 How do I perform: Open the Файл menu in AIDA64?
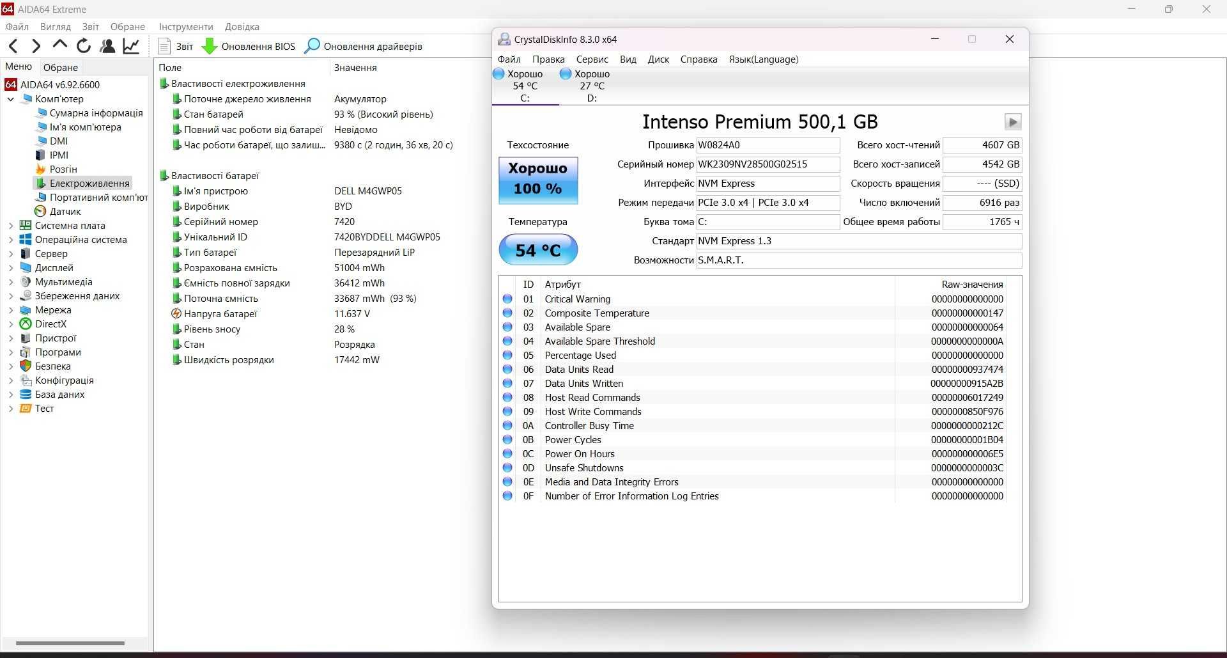17,27
